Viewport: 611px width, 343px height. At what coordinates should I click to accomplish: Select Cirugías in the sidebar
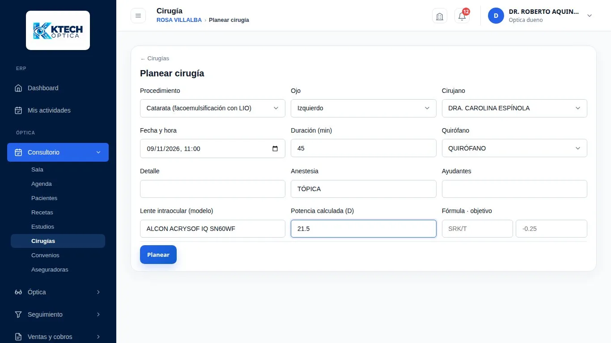[58, 241]
